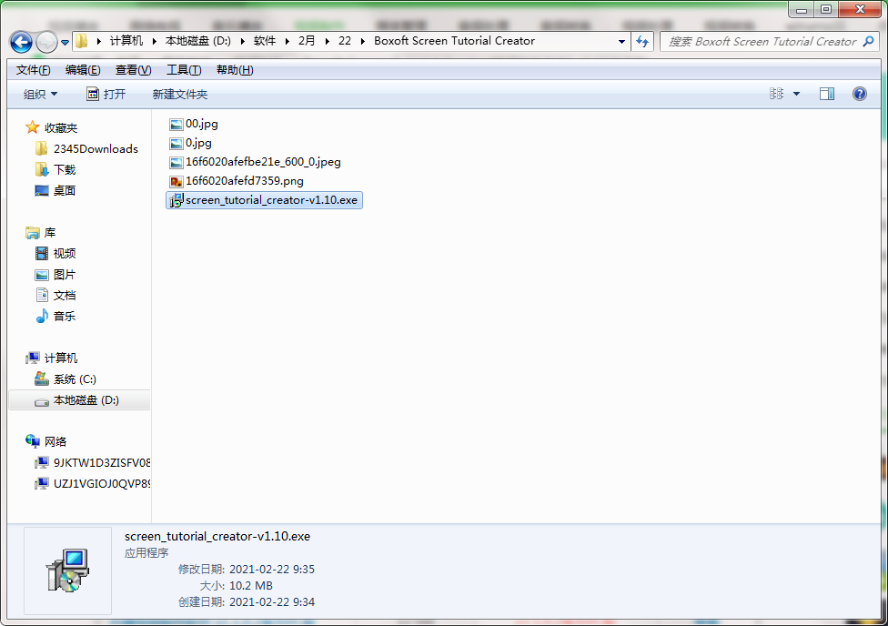Open the 组织 dropdown in the toolbar

[x=40, y=94]
